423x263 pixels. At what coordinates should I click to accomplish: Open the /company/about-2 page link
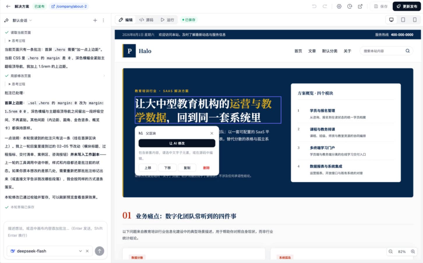tap(69, 6)
